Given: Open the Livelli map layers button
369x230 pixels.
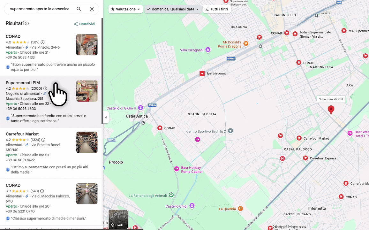Looking at the screenshot, I should (118, 219).
